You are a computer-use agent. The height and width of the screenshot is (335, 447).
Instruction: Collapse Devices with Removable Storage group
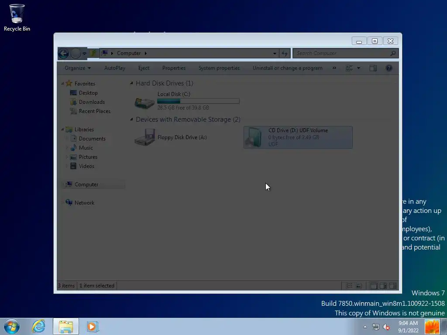[131, 120]
